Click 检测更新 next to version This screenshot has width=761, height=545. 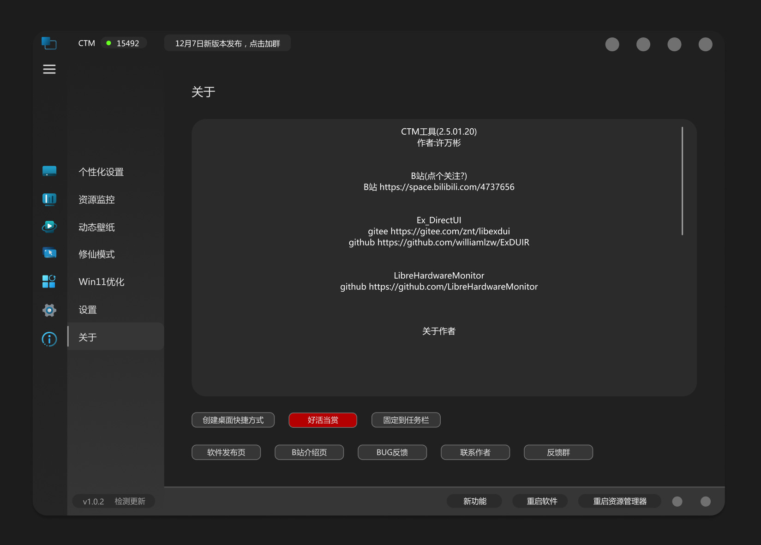pyautogui.click(x=130, y=501)
